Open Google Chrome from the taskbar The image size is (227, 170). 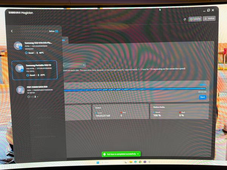(140, 162)
